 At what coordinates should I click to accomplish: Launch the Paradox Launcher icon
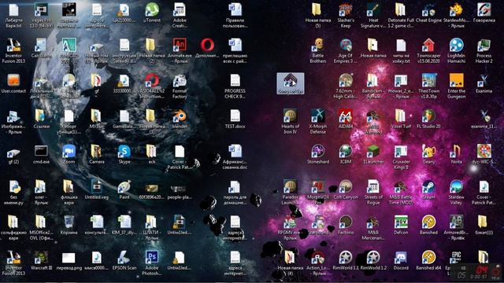(291, 192)
